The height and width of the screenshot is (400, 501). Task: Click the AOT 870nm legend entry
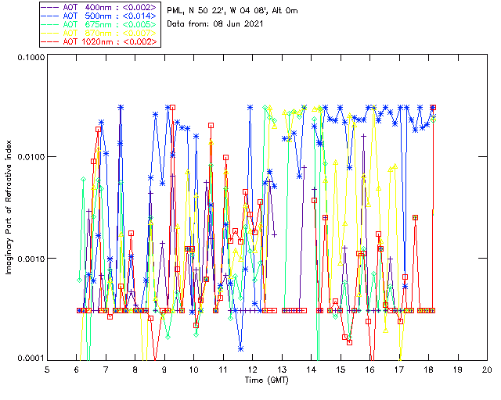[99, 33]
